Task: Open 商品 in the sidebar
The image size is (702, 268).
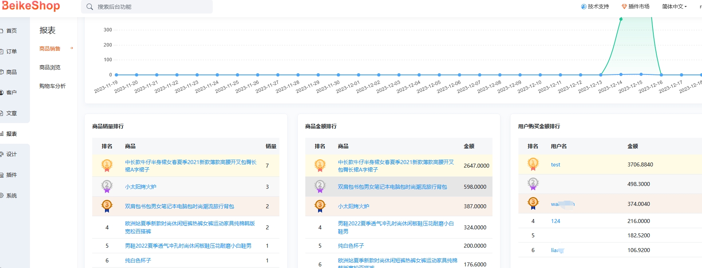Action: coord(12,72)
